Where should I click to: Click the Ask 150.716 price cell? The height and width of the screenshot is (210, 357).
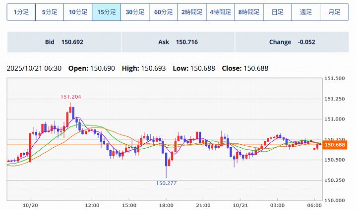178,42
